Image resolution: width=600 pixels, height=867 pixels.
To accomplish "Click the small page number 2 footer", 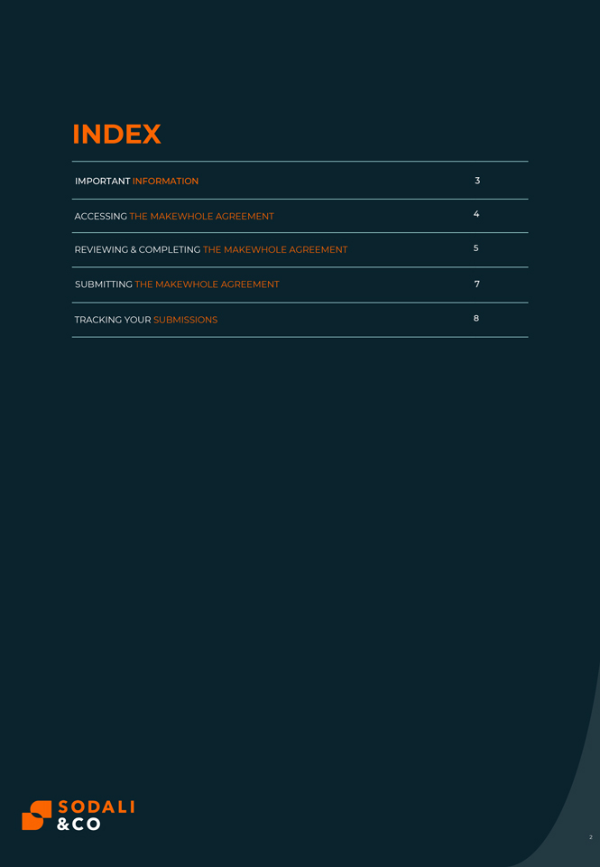I will [x=591, y=837].
